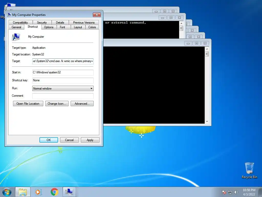Click the scrollbar thumb in 'external command' window
This screenshot has height=197, width=262.
point(181,28)
